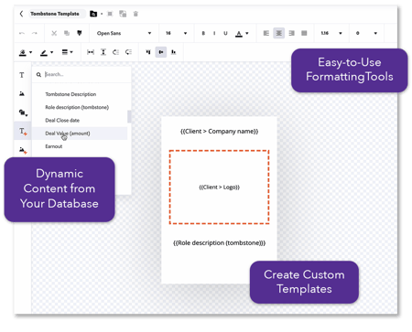Viewport: 412px width, 332px height.
Task: Open the font size 16 dropdown
Action: (x=176, y=33)
